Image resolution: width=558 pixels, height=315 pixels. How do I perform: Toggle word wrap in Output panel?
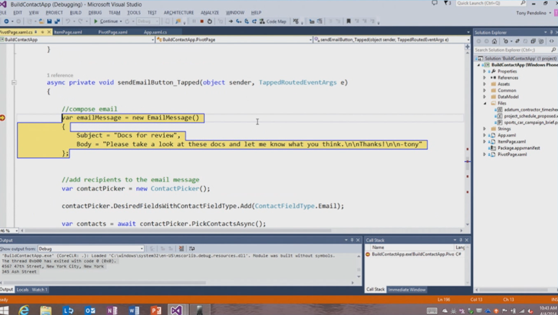[x=192, y=249]
